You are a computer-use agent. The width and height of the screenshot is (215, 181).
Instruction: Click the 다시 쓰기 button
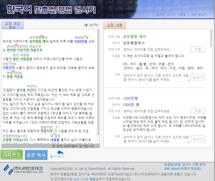tap(12, 155)
